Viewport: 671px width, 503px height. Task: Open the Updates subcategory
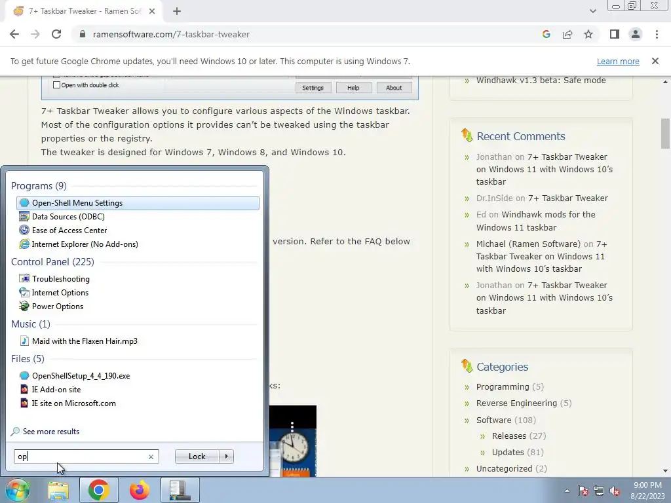pos(508,452)
